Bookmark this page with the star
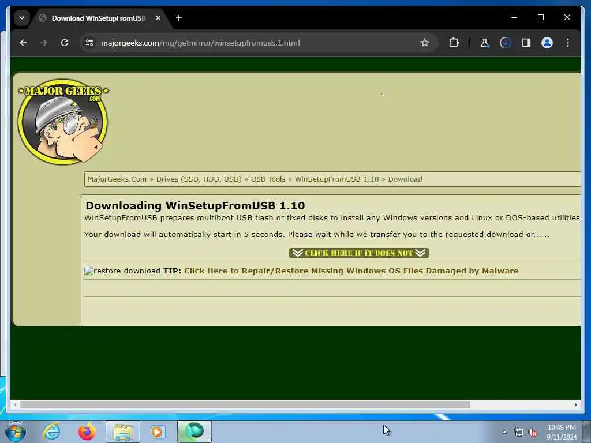The width and height of the screenshot is (591, 443). point(425,43)
